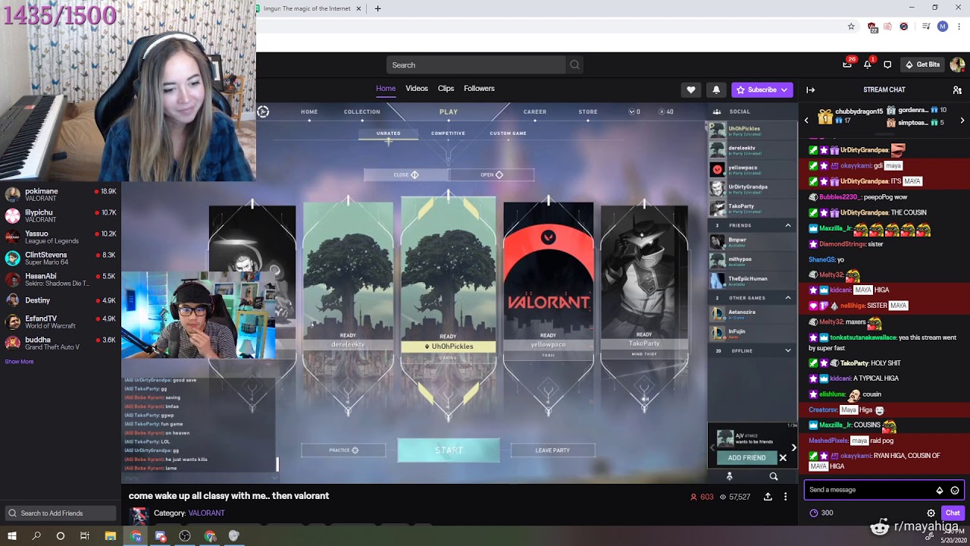This screenshot has width=970, height=546.
Task: Open the emote picker smiley icon
Action: (x=955, y=491)
